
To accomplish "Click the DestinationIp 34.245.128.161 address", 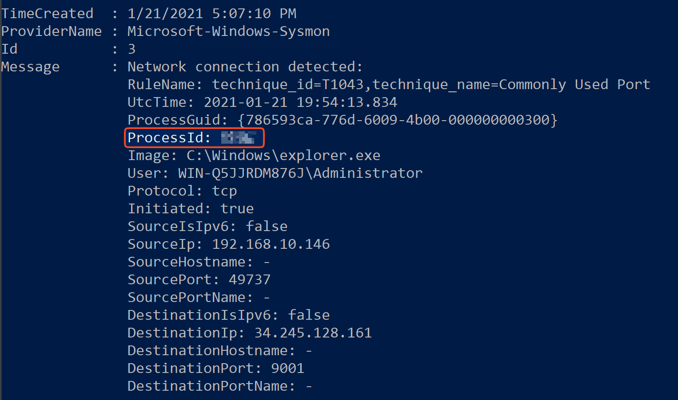I will (313, 333).
